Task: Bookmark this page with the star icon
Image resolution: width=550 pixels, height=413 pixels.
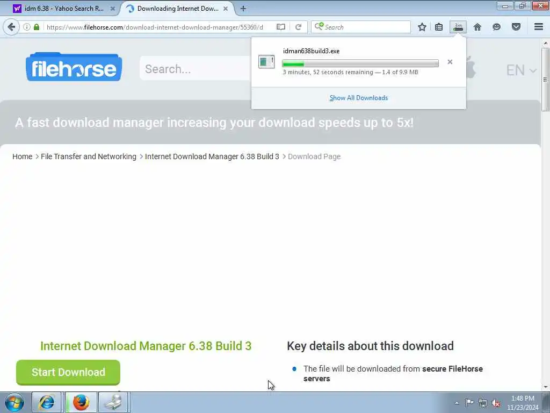Action: pyautogui.click(x=422, y=27)
